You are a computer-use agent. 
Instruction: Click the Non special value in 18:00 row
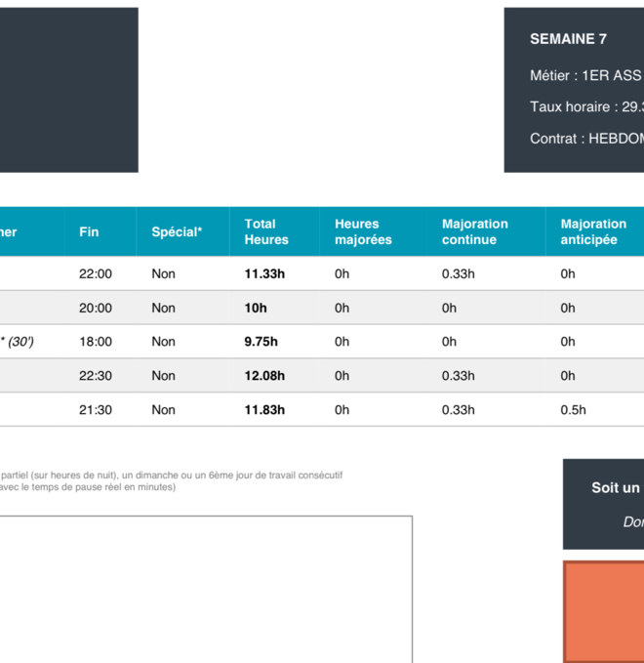tap(163, 341)
